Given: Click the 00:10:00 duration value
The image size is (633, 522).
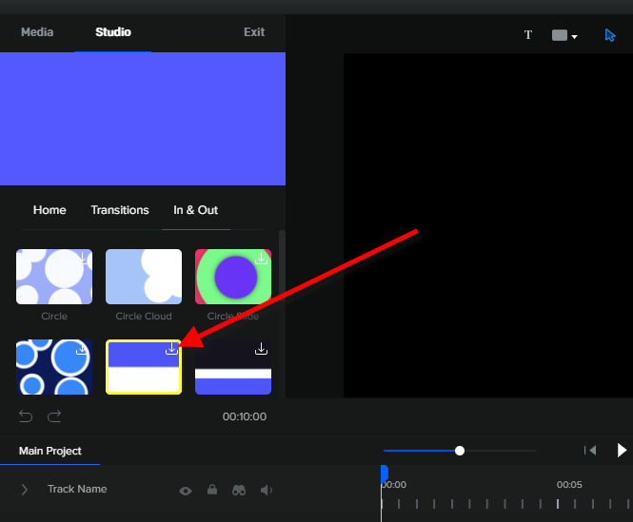Looking at the screenshot, I should click(x=245, y=416).
